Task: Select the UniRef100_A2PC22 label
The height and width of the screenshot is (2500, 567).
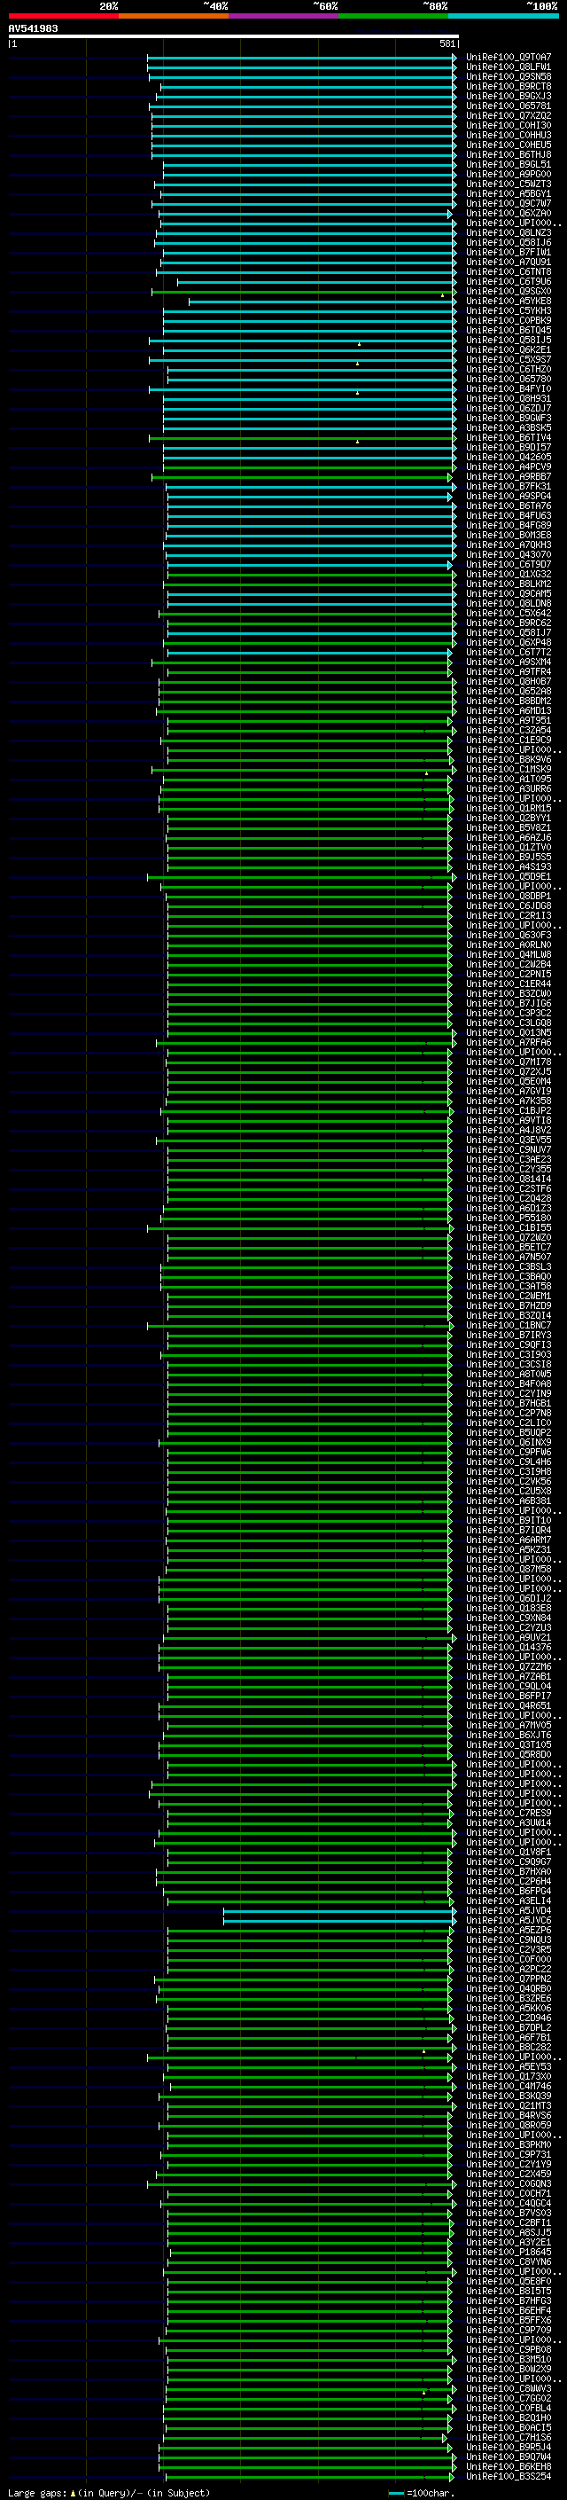Action: click(x=508, y=1969)
